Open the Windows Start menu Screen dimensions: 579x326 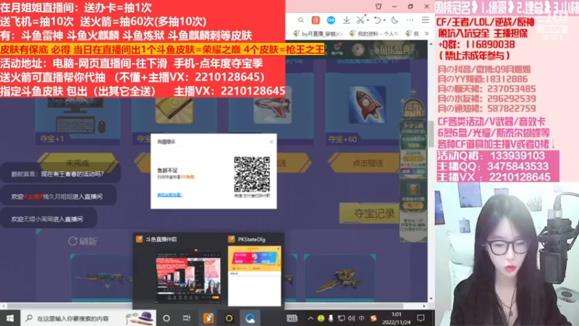10,318
